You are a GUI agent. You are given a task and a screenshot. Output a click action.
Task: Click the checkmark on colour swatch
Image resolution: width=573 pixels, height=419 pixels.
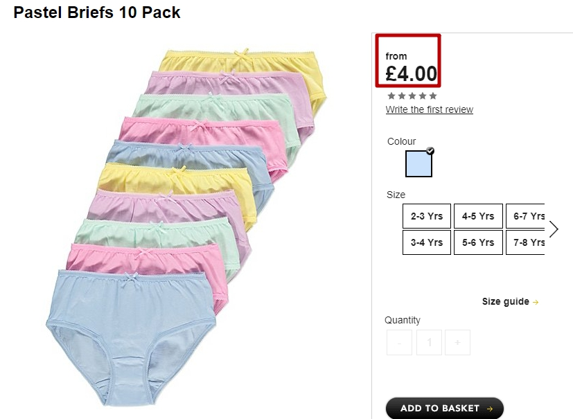coord(430,150)
